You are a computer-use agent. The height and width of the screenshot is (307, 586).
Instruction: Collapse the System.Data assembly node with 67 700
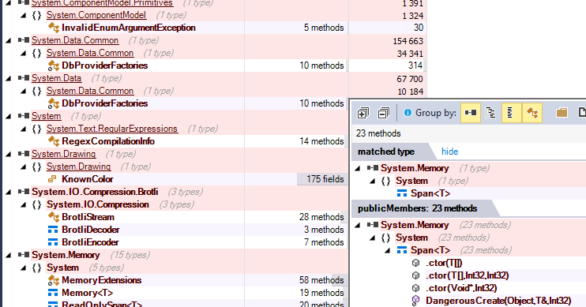point(8,78)
